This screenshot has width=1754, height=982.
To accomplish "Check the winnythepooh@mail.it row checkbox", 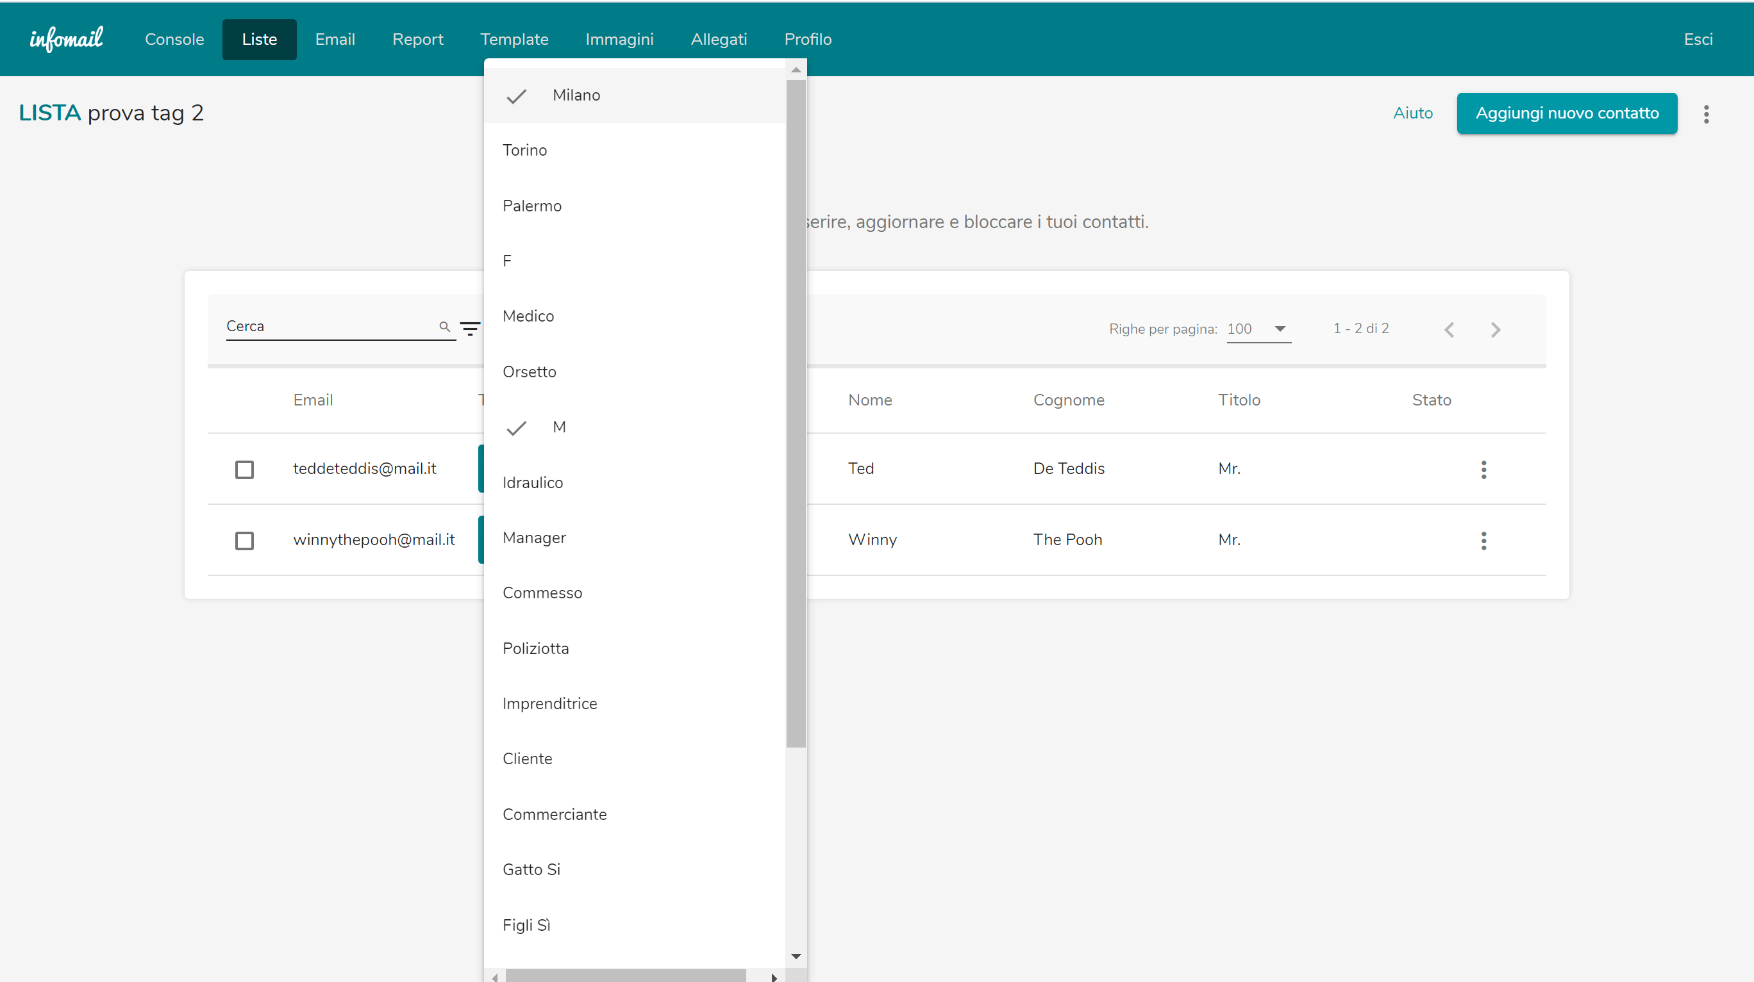I will [x=244, y=541].
